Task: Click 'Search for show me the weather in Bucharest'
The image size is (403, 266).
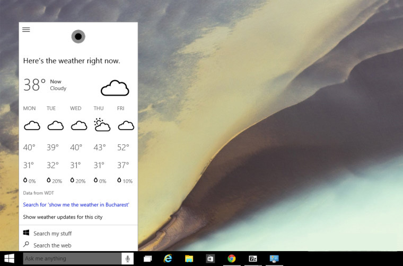Action: point(76,205)
